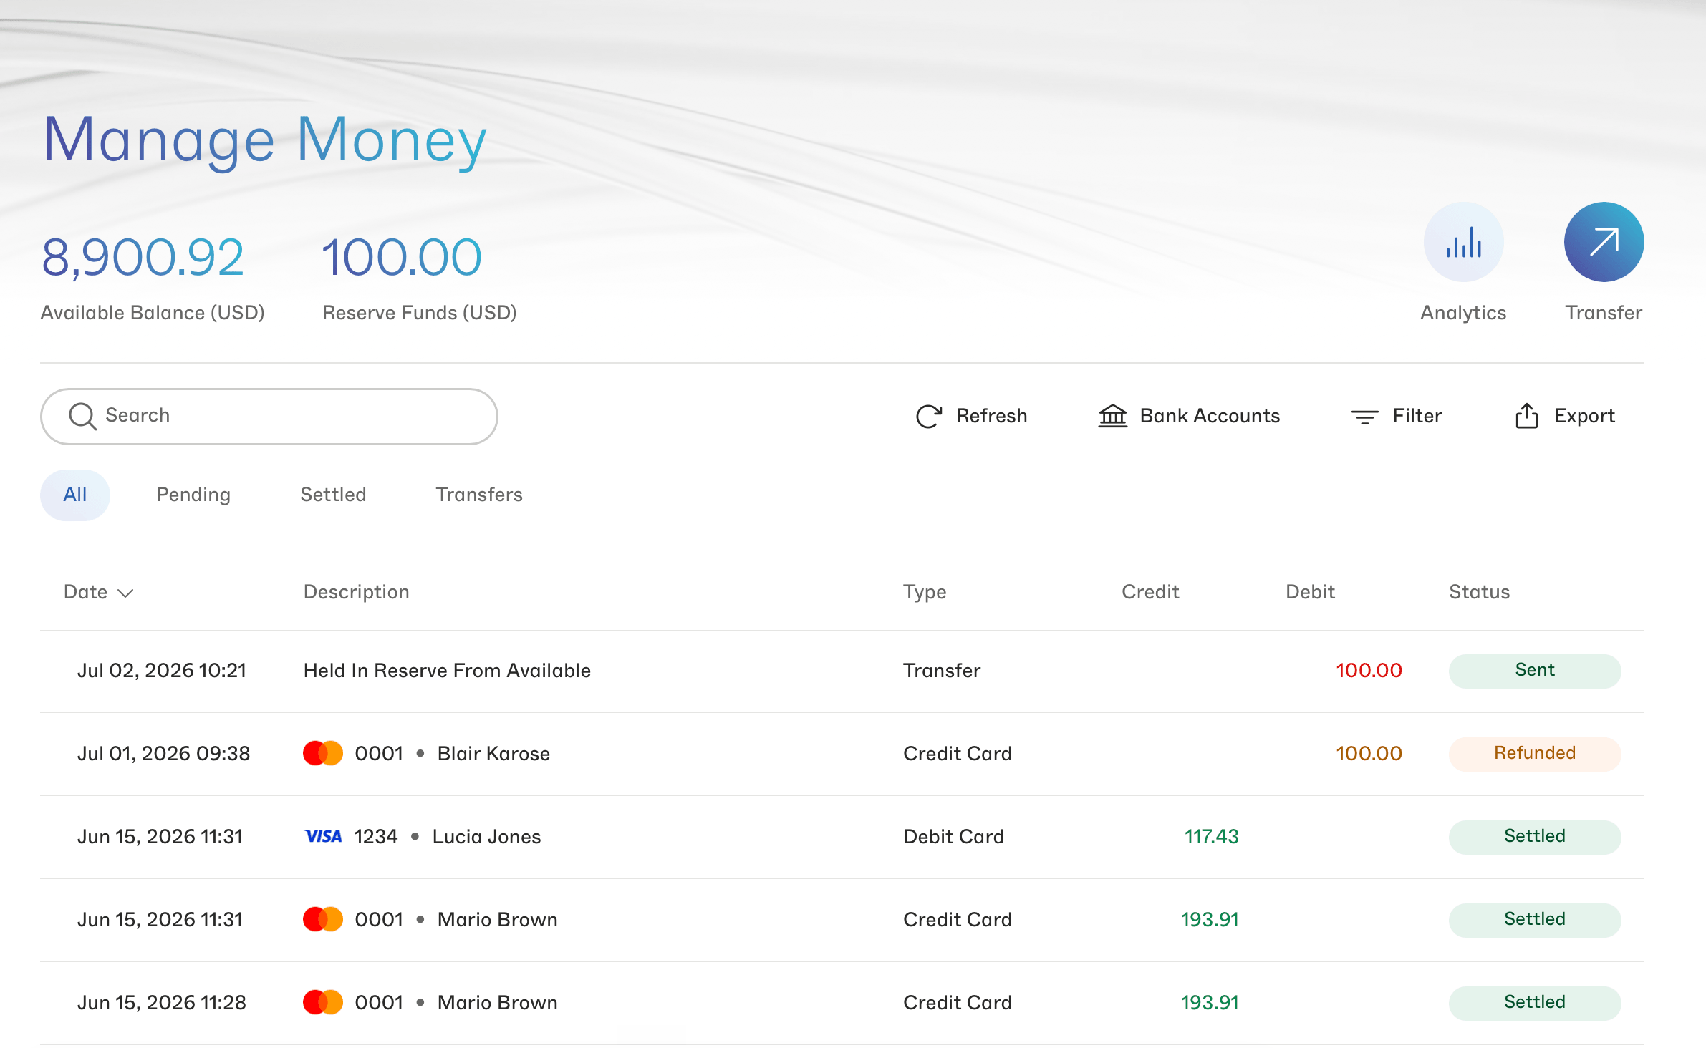Click the Mastercard icon in Jun 15 11:28 row
This screenshot has height=1048, width=1706.
pyautogui.click(x=322, y=1002)
